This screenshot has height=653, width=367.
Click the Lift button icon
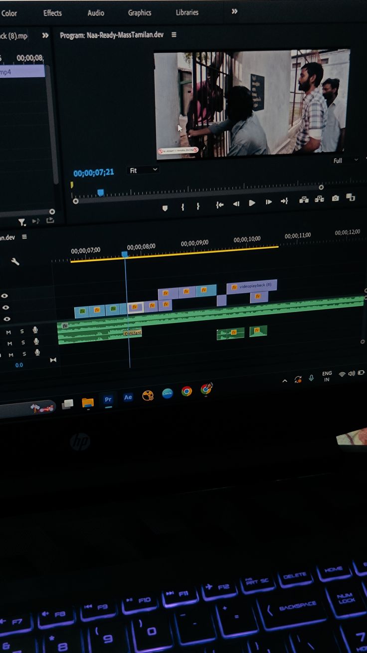tap(303, 200)
